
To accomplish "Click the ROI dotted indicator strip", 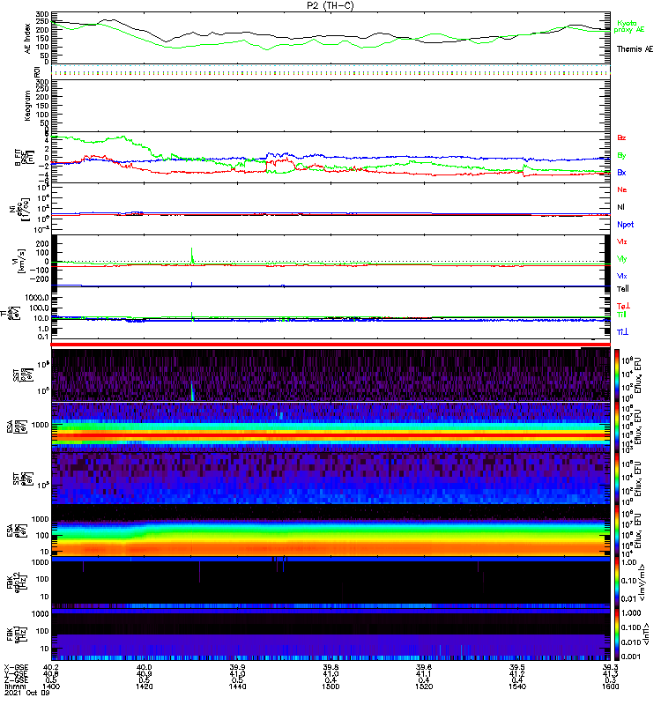I will tap(330, 71).
